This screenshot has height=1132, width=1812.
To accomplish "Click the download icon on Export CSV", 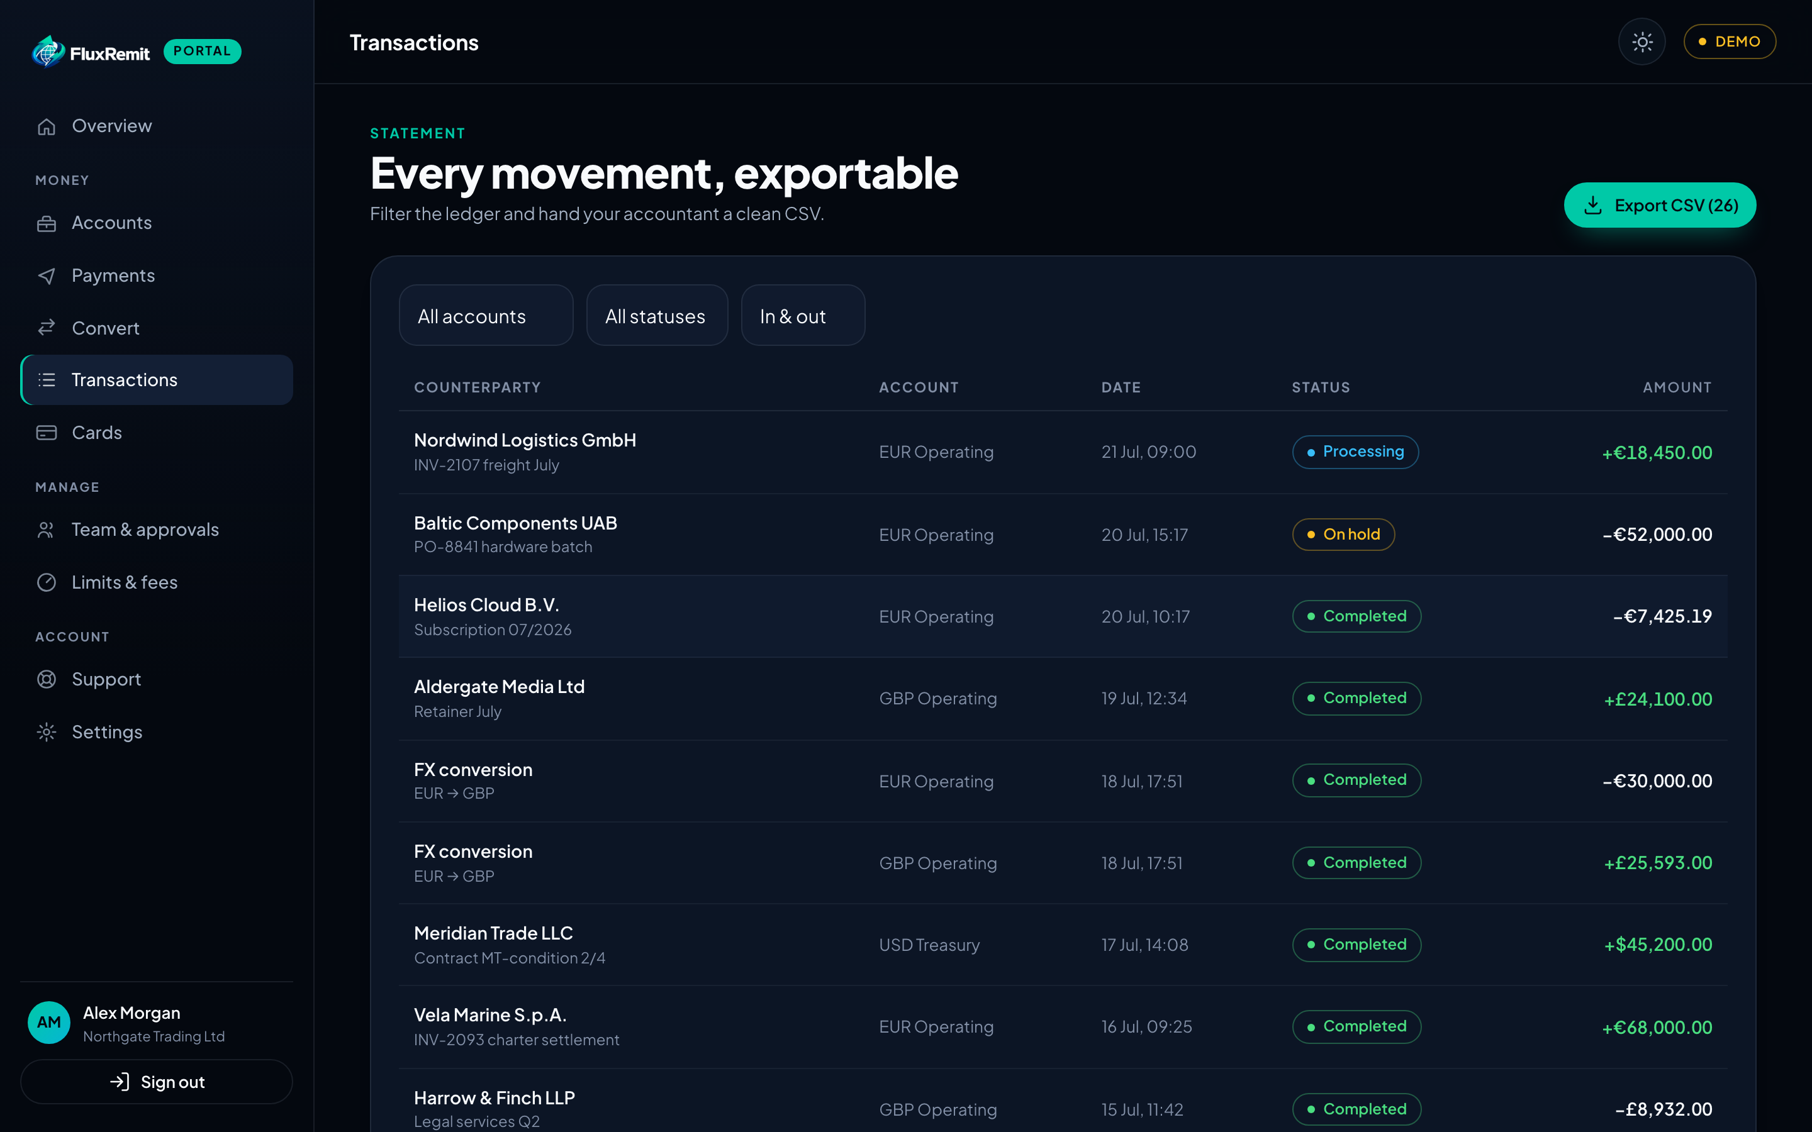I will (1593, 205).
